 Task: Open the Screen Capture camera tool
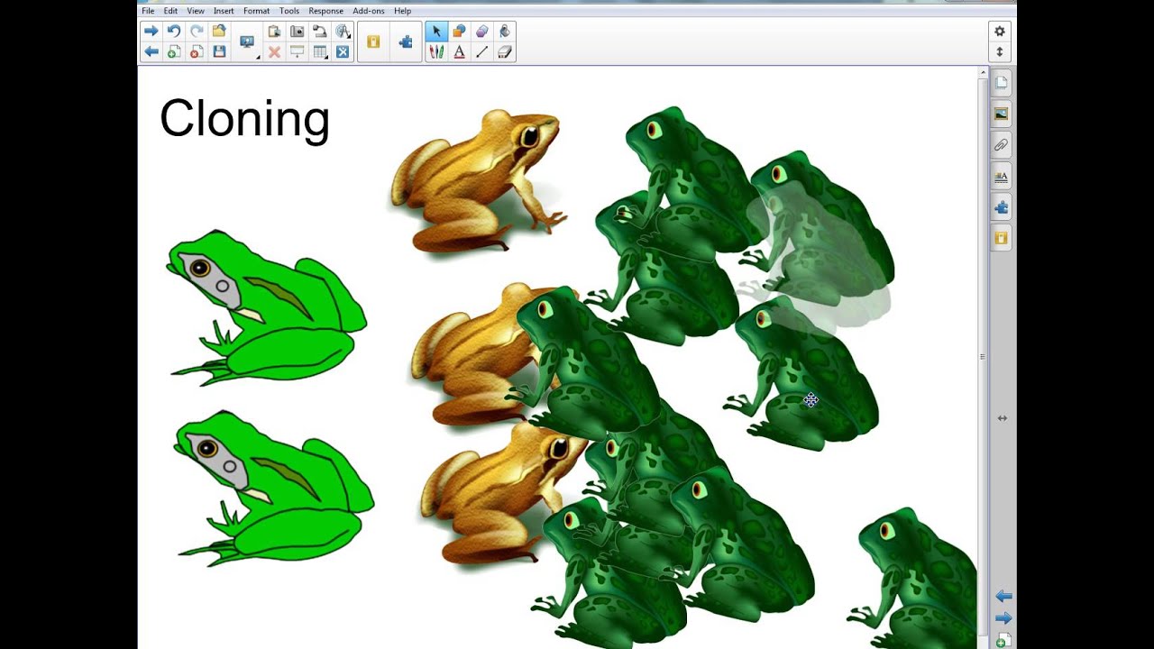[297, 31]
